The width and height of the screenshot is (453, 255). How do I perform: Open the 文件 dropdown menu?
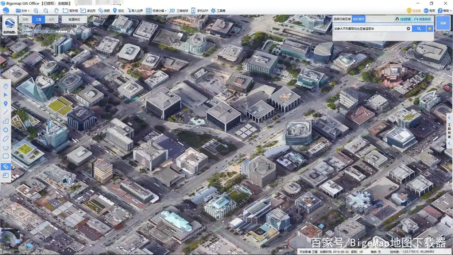(23, 11)
